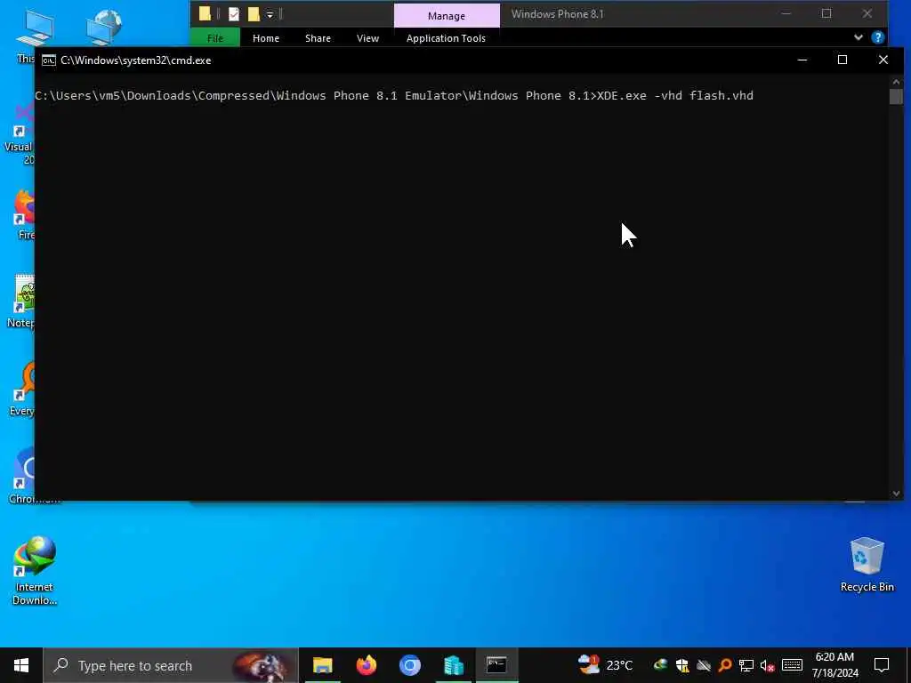Minimize the Windows Phone 8.1 Explorer window
Image resolution: width=911 pixels, height=683 pixels.
click(786, 14)
